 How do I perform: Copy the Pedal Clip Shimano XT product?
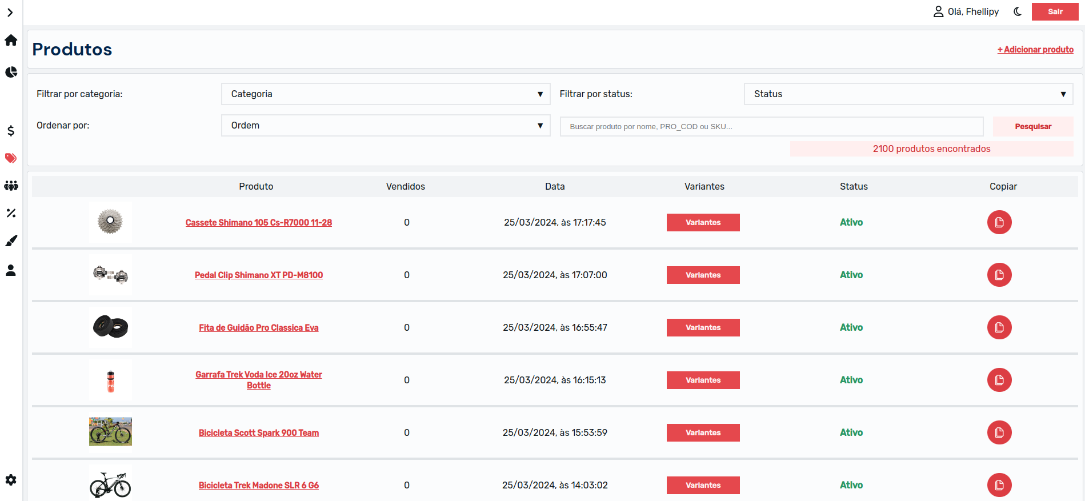[x=999, y=275]
